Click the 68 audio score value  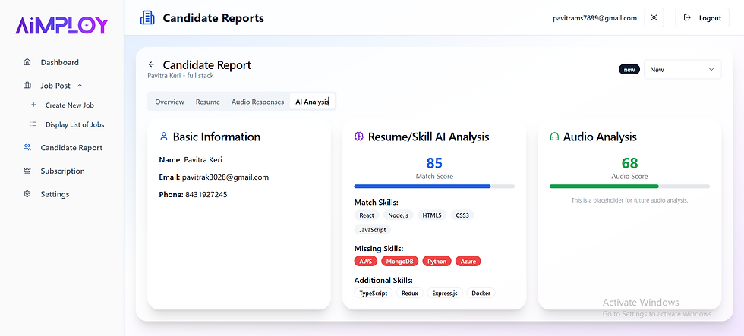pos(629,163)
